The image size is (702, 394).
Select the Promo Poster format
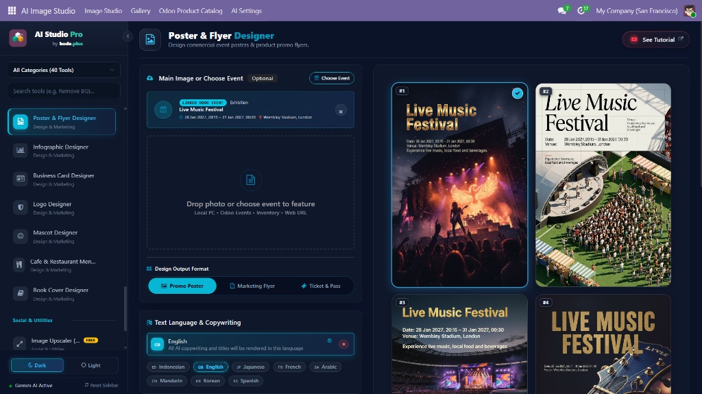click(182, 286)
